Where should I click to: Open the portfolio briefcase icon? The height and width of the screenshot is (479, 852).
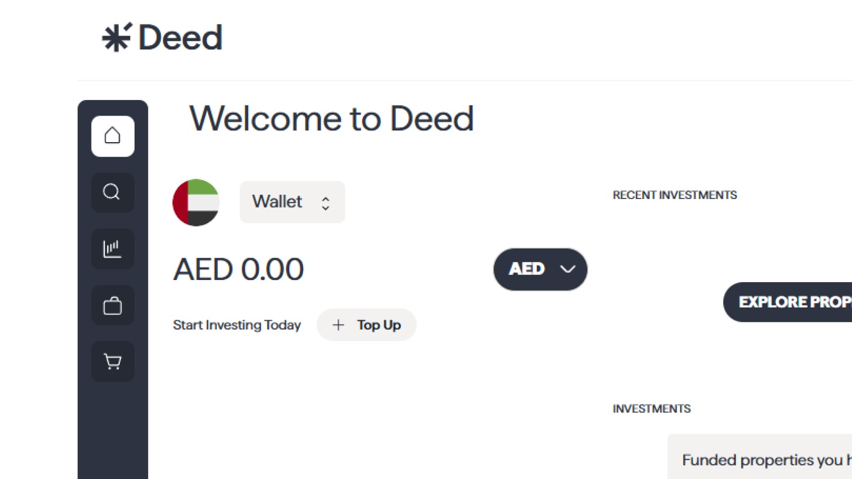click(112, 305)
